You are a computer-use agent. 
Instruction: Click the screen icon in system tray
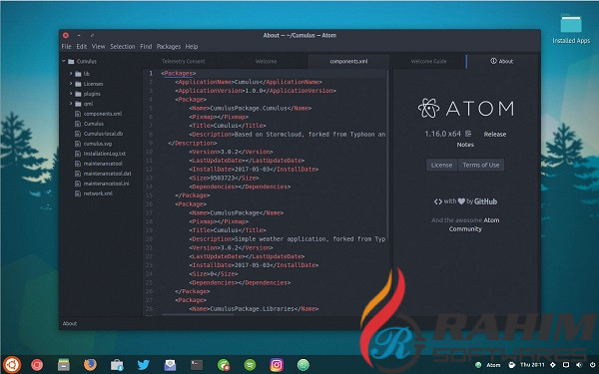566,365
